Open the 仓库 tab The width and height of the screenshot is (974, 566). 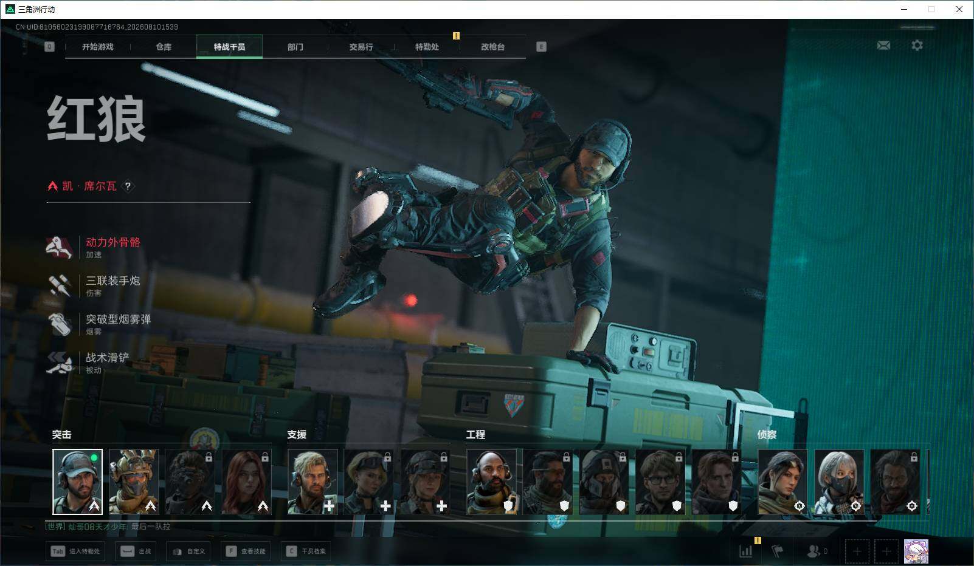tap(164, 47)
